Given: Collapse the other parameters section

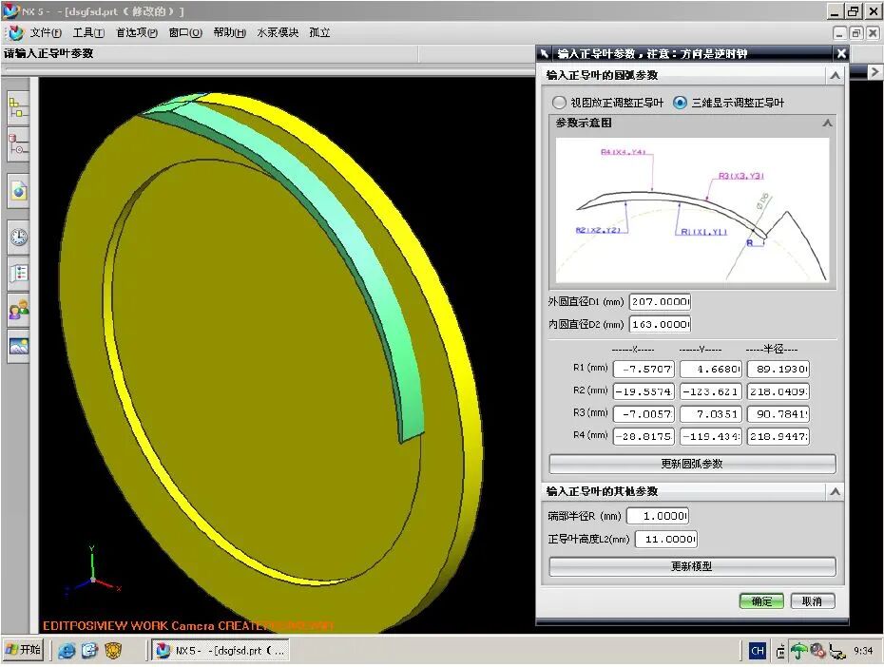Looking at the screenshot, I should point(835,492).
